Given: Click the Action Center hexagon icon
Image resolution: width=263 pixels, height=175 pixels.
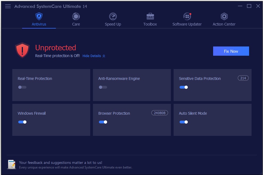Looking at the screenshot, I should [224, 16].
